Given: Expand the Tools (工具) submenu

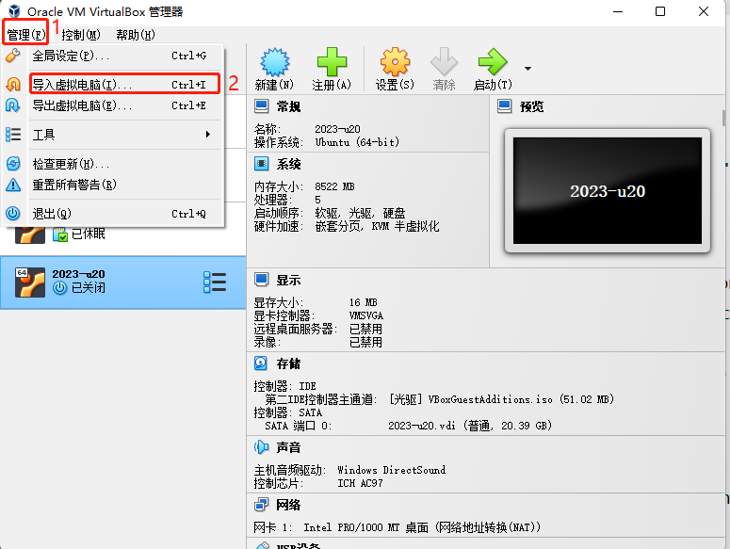Looking at the screenshot, I should click(x=122, y=135).
